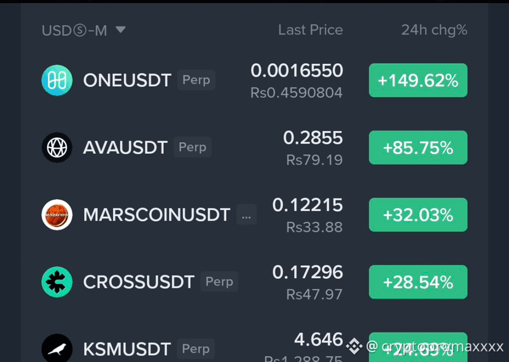Click the +28.54% change badge
Image resolution: width=509 pixels, height=362 pixels.
pos(418,282)
